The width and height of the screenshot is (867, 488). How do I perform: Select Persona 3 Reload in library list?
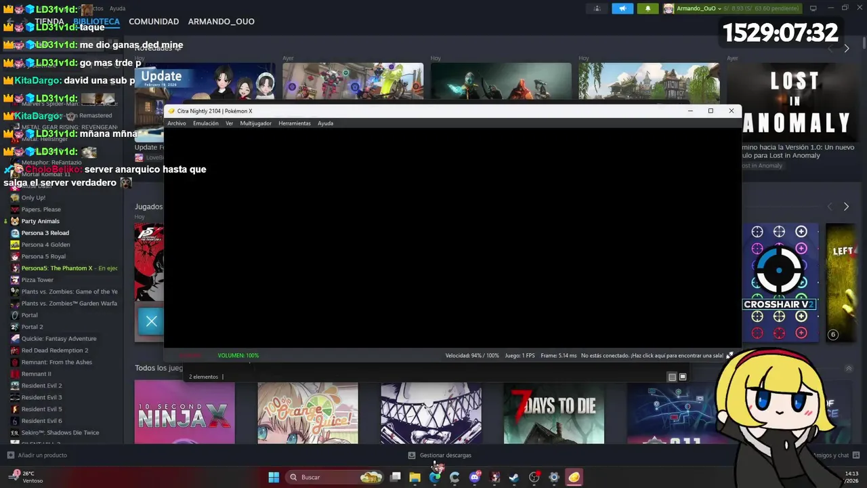[45, 233]
